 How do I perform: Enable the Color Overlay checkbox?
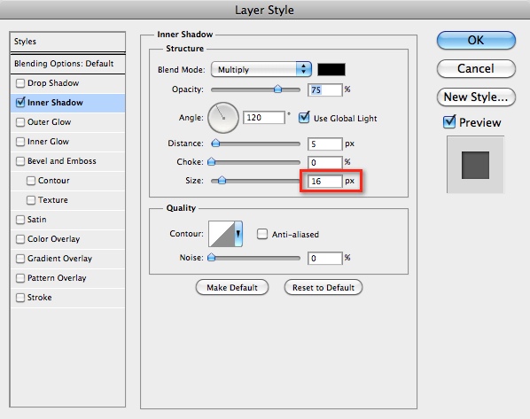tap(20, 239)
